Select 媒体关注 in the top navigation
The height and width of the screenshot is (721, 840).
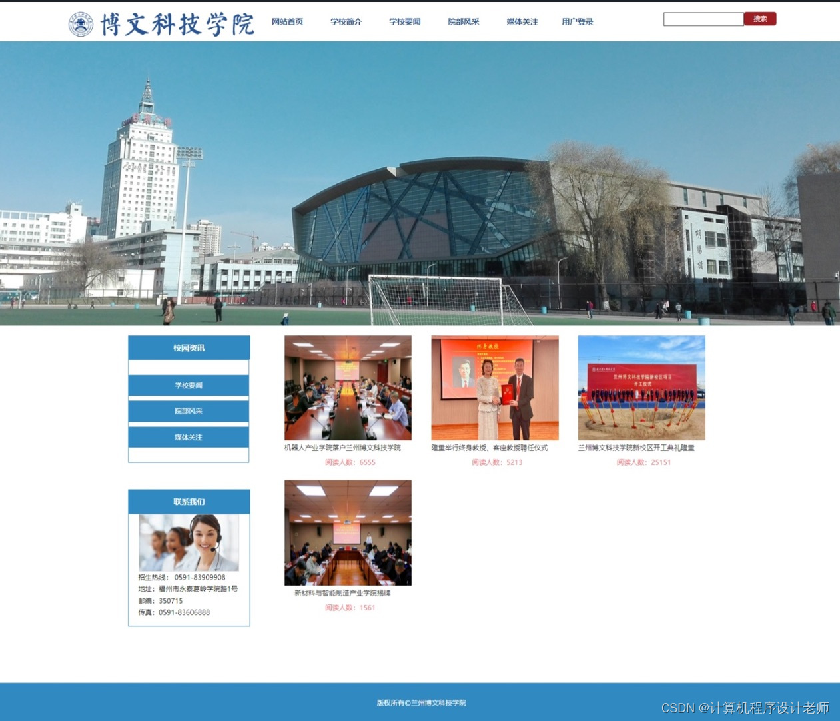tap(522, 21)
